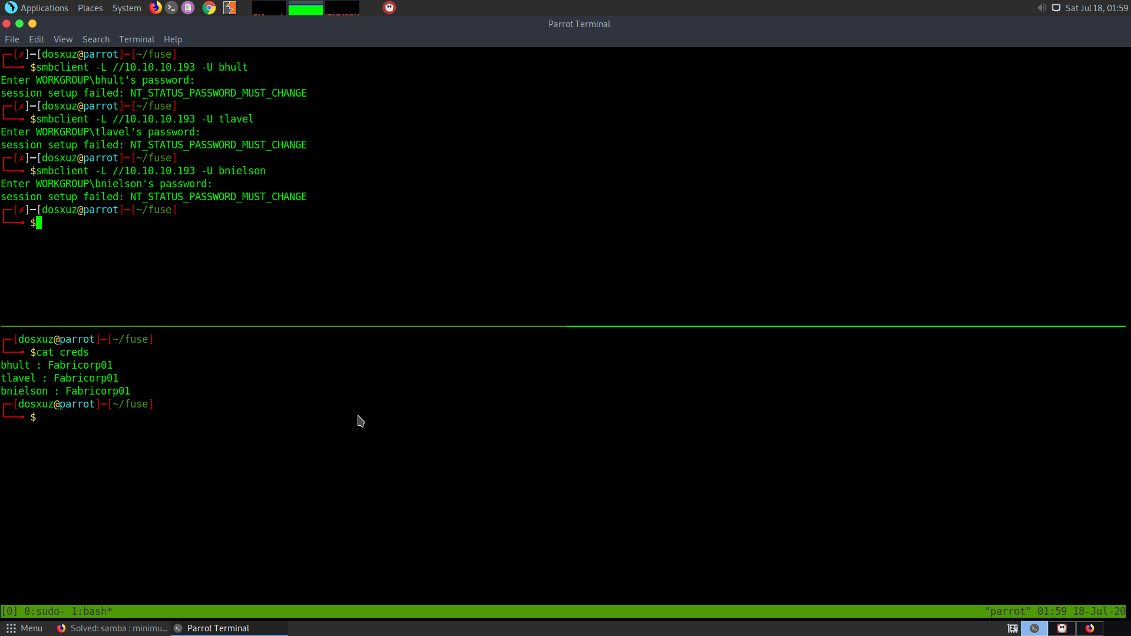
Task: Click the green CPU monitor graph applet
Action: click(305, 8)
